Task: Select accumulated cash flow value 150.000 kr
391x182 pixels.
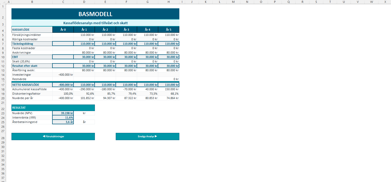Action: click(x=169, y=89)
